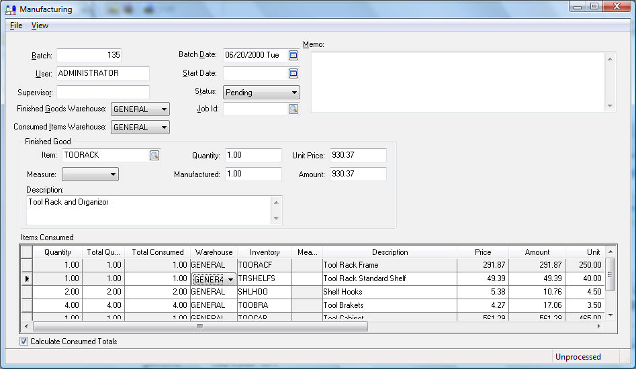The height and width of the screenshot is (369, 636).
Task: Click into the Memo text area
Action: point(458,83)
